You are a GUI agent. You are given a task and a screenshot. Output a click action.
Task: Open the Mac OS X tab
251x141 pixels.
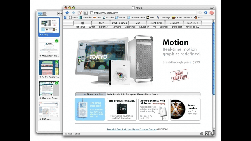[x=192, y=23]
